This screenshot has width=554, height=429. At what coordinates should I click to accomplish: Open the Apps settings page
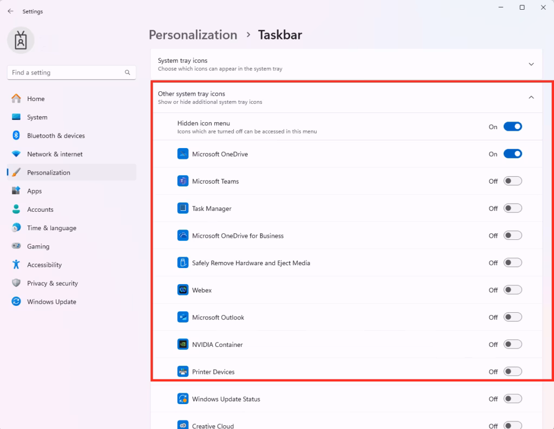[x=71, y=191]
